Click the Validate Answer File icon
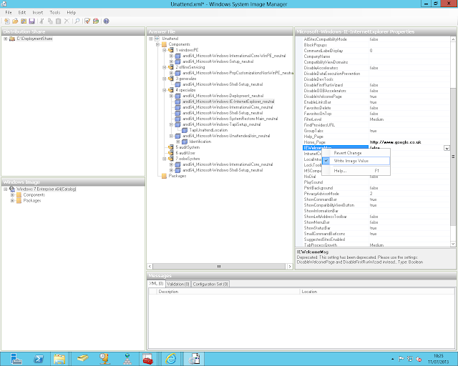The image size is (458, 366). pos(87,21)
